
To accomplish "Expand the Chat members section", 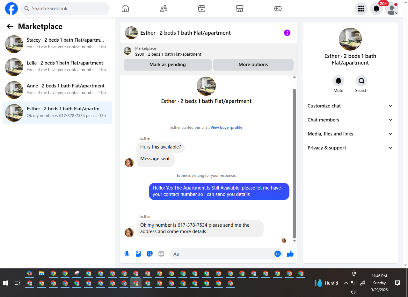I will [350, 120].
